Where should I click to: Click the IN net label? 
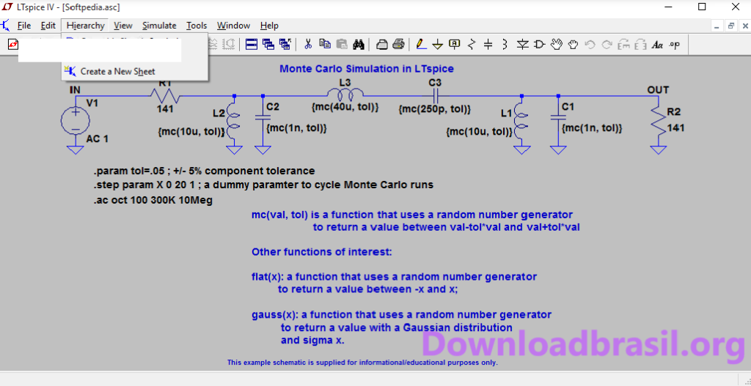(76, 89)
